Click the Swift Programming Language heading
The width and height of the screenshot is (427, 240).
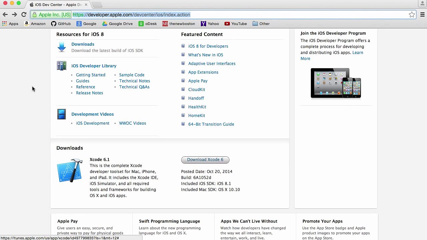[x=169, y=221]
